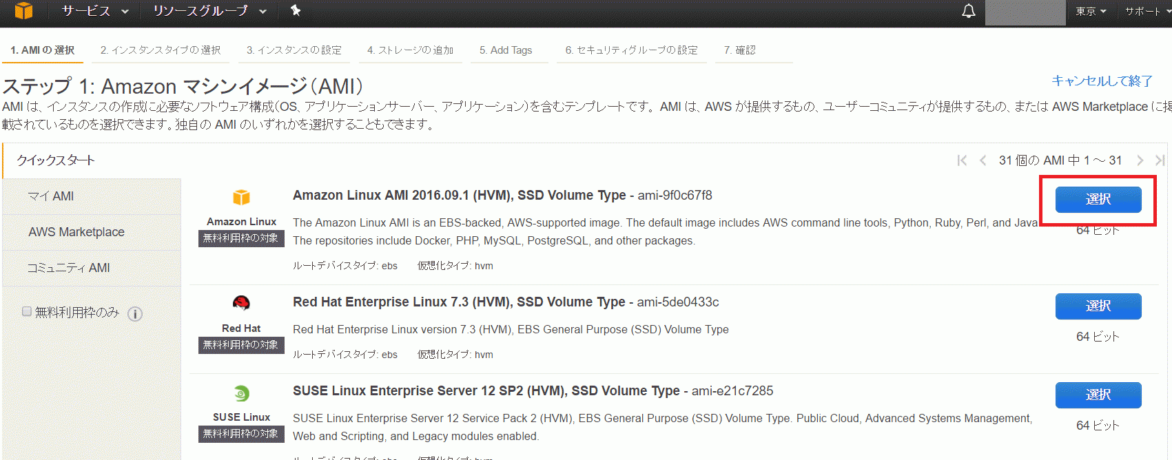Click the SUSE Linux Enterprise Server 12 SP2 title
Image resolution: width=1172 pixels, height=460 pixels.
pyautogui.click(x=486, y=391)
